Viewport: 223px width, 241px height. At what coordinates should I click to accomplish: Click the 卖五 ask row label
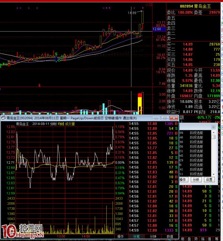tap(171, 18)
